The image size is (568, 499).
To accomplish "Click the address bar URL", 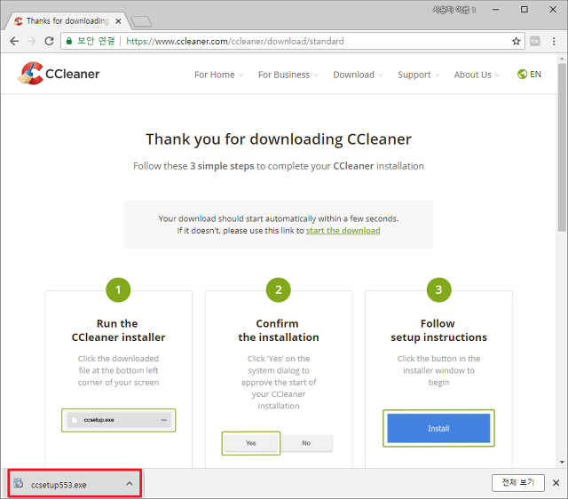I will point(234,42).
